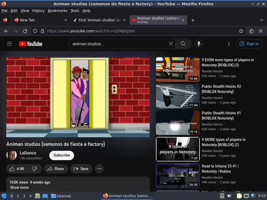
Task: Open the 10:16 Stealth Heists #1 thumbnail
Action: pyautogui.click(x=178, y=122)
